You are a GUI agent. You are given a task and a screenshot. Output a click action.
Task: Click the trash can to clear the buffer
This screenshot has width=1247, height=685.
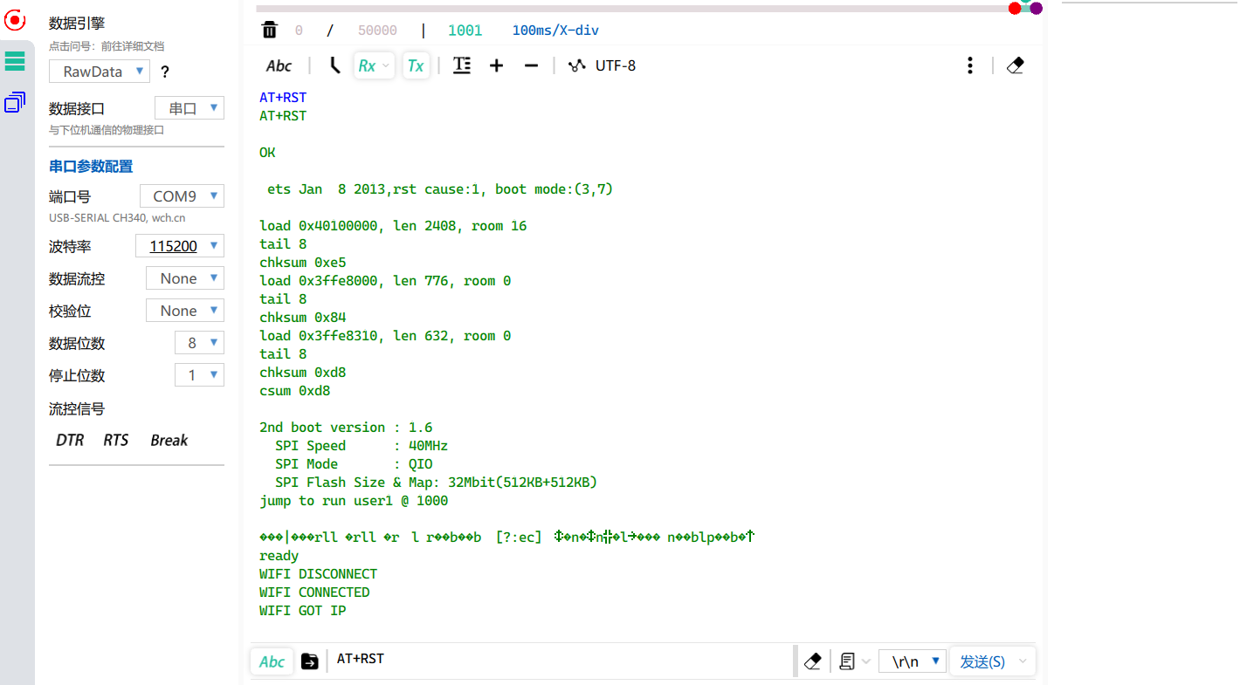pos(270,31)
